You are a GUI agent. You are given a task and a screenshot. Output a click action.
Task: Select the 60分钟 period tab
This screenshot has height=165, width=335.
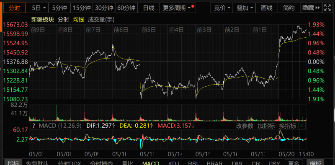126,8
